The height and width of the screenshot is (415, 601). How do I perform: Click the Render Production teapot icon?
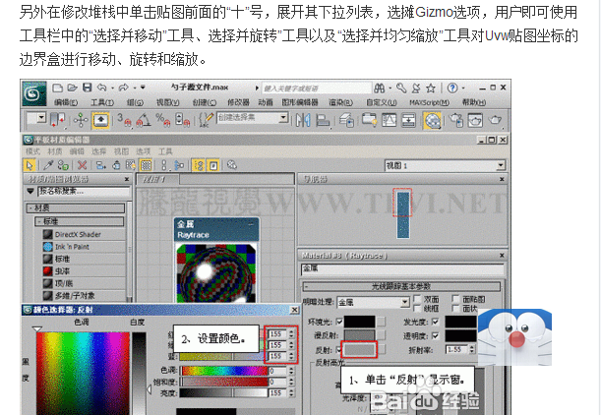[495, 120]
